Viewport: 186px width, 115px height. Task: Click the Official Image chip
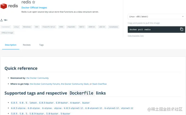pos(7,33)
